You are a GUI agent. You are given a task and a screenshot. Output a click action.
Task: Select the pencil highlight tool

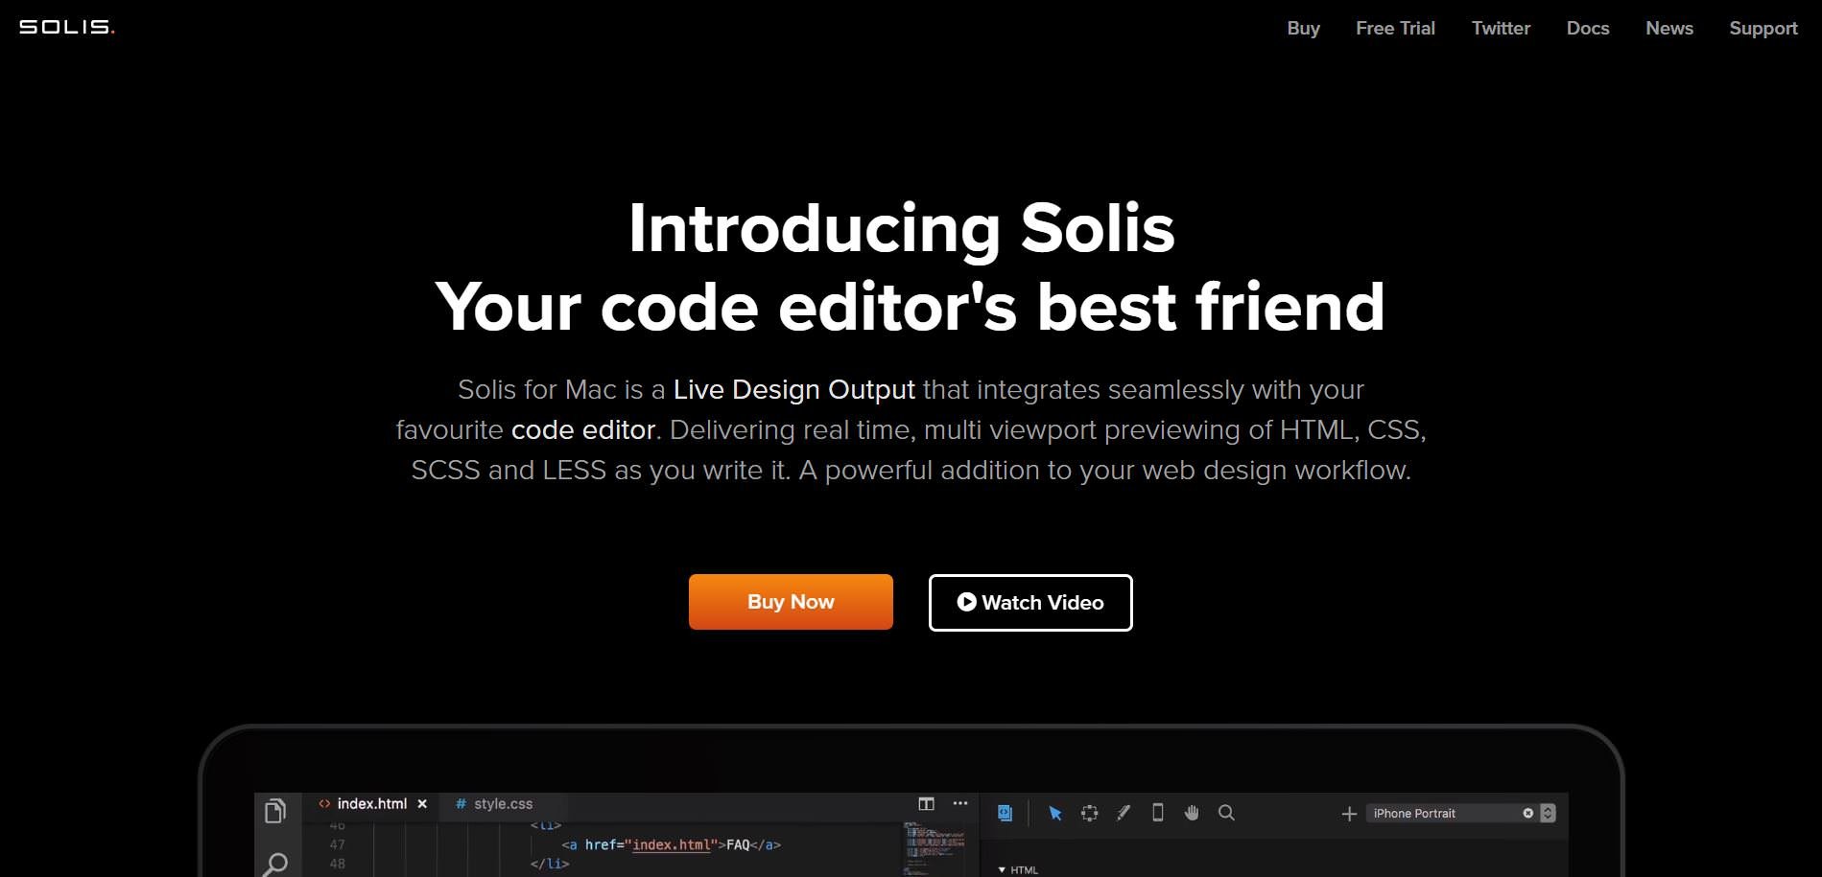1124,813
